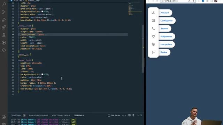Click the Аккаунт menu label
This screenshot has width=223, height=125.
click(x=165, y=12)
